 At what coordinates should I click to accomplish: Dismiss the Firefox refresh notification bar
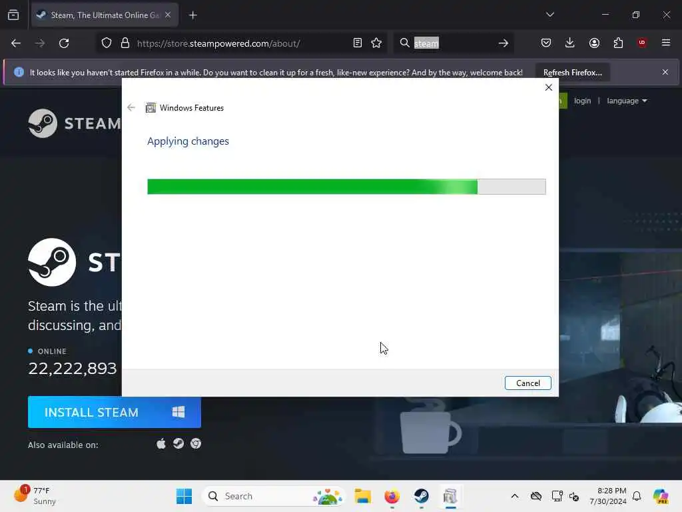(665, 72)
